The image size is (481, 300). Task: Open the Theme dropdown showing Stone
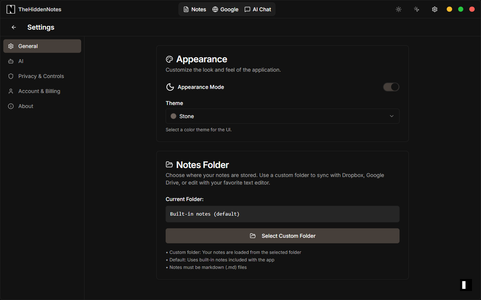coord(283,116)
